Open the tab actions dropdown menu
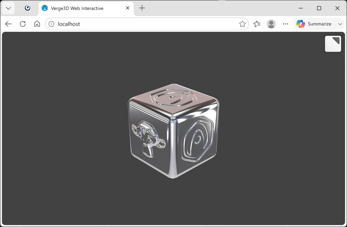The height and width of the screenshot is (227, 347). pyautogui.click(x=8, y=8)
